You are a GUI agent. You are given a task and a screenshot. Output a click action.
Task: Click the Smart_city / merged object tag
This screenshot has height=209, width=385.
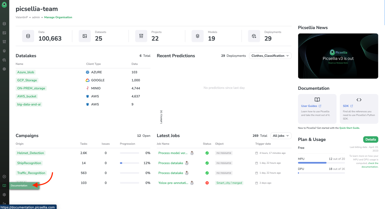pos(229,183)
